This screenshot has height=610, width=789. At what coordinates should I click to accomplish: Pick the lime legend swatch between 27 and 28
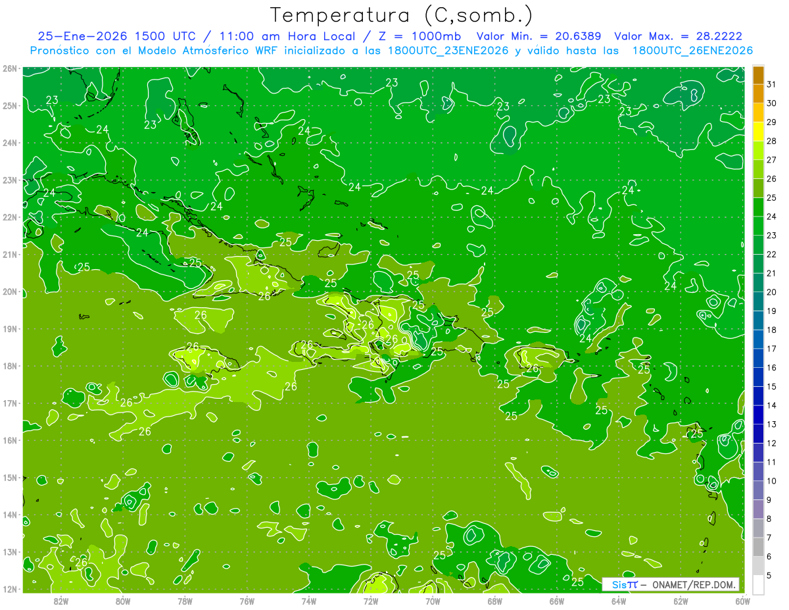click(758, 150)
